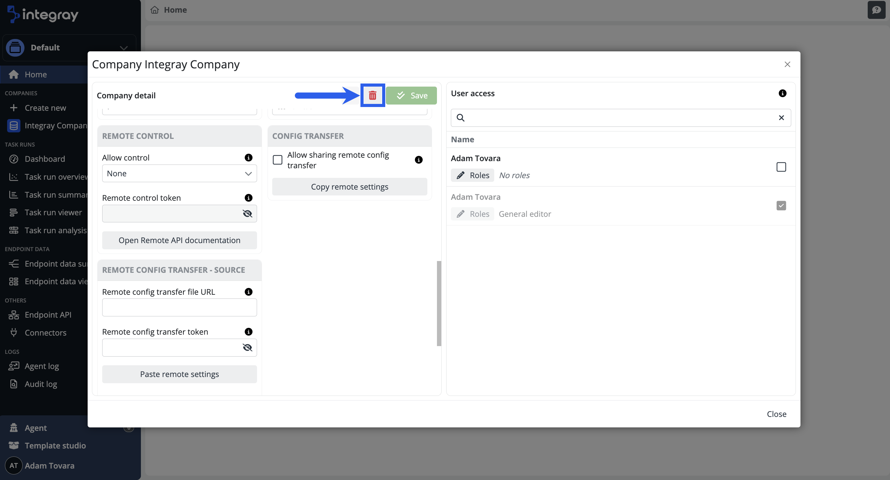
Task: Open Remote API documentation
Action: (x=179, y=240)
